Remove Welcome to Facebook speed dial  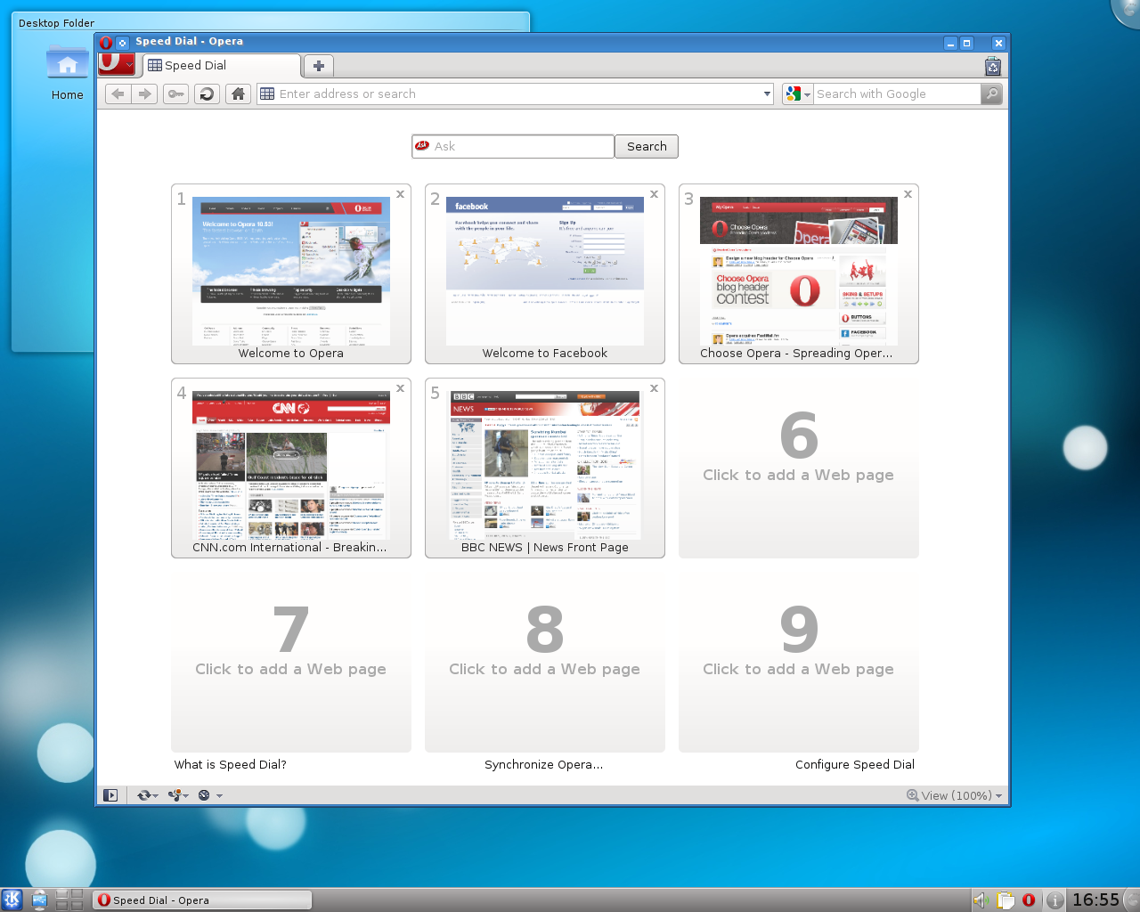coord(655,194)
